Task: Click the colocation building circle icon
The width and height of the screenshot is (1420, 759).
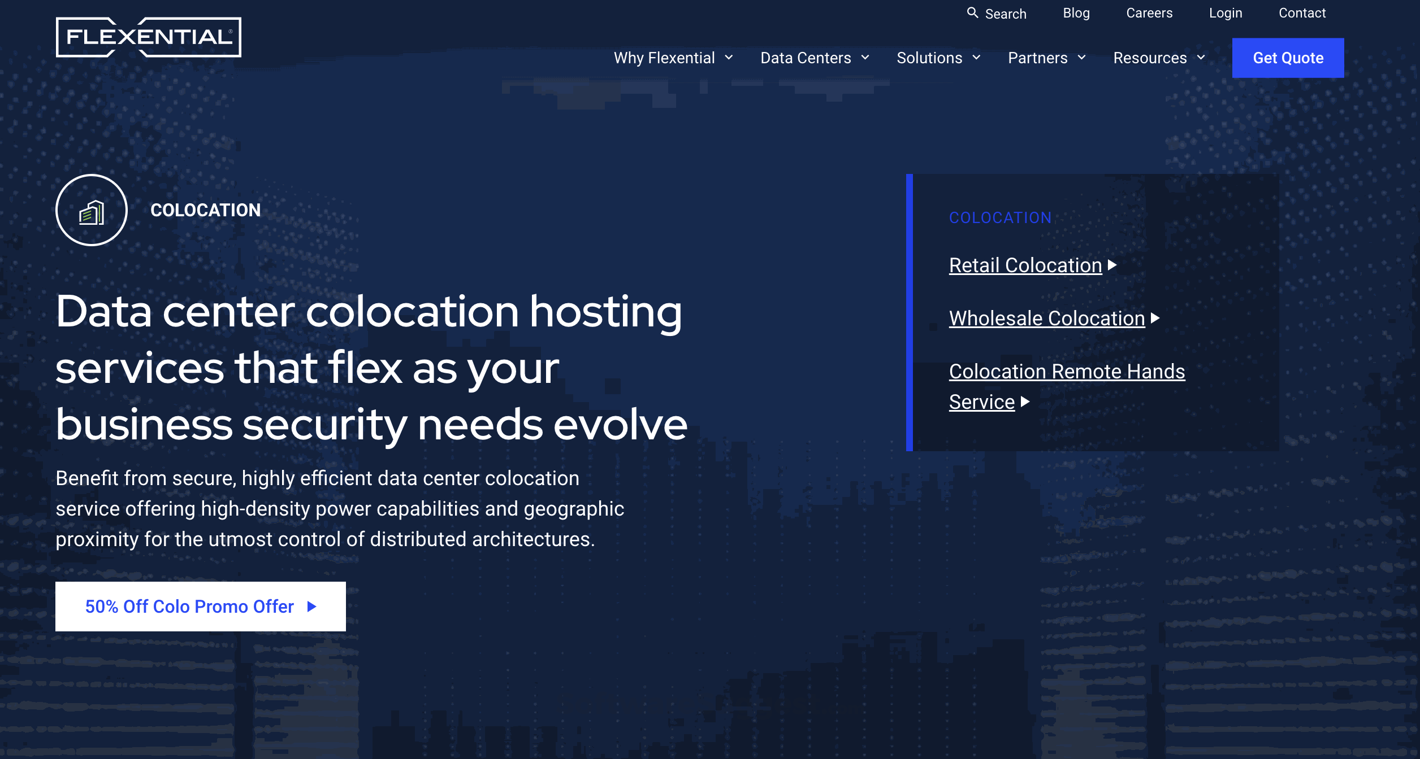Action: click(x=92, y=210)
